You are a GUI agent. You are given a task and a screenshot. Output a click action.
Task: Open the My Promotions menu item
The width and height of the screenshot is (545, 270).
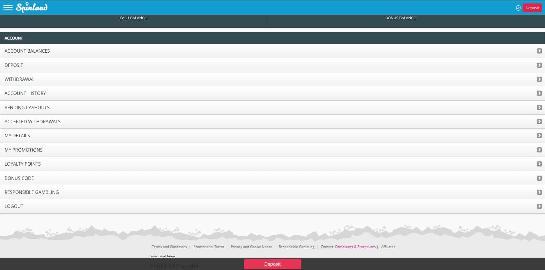(x=23, y=150)
